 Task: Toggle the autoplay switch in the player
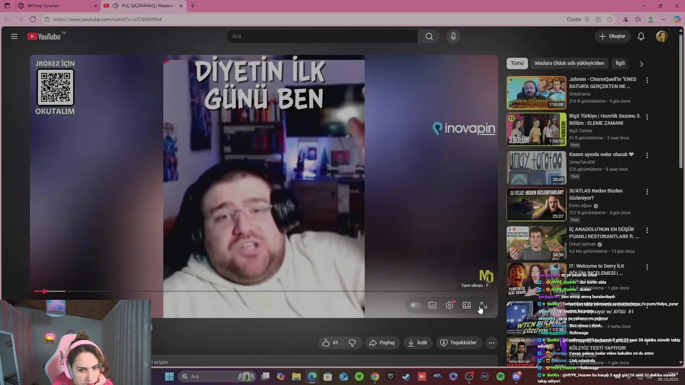(x=415, y=305)
